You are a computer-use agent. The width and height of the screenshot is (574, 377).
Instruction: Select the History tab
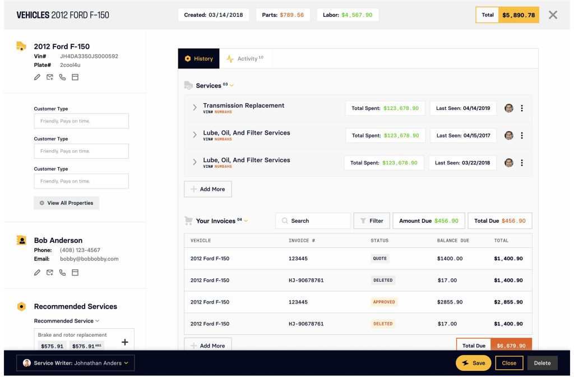(198, 58)
